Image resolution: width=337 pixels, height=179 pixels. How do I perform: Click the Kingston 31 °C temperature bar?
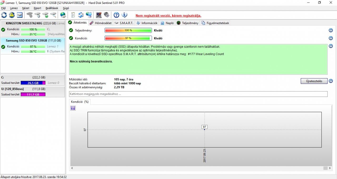[33, 34]
